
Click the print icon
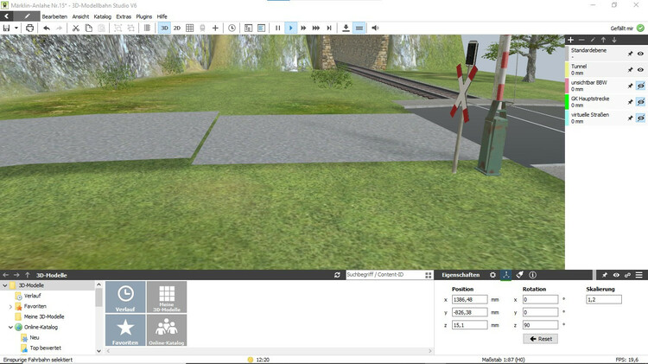click(29, 29)
